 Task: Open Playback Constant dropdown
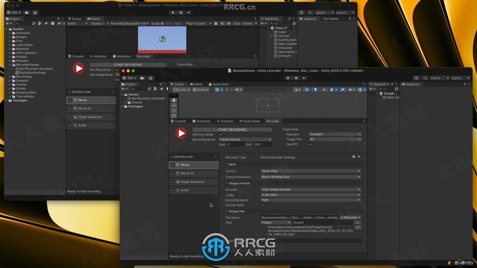coord(335,134)
